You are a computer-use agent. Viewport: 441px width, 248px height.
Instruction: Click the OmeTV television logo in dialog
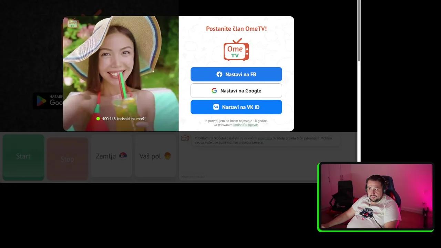coord(236,50)
